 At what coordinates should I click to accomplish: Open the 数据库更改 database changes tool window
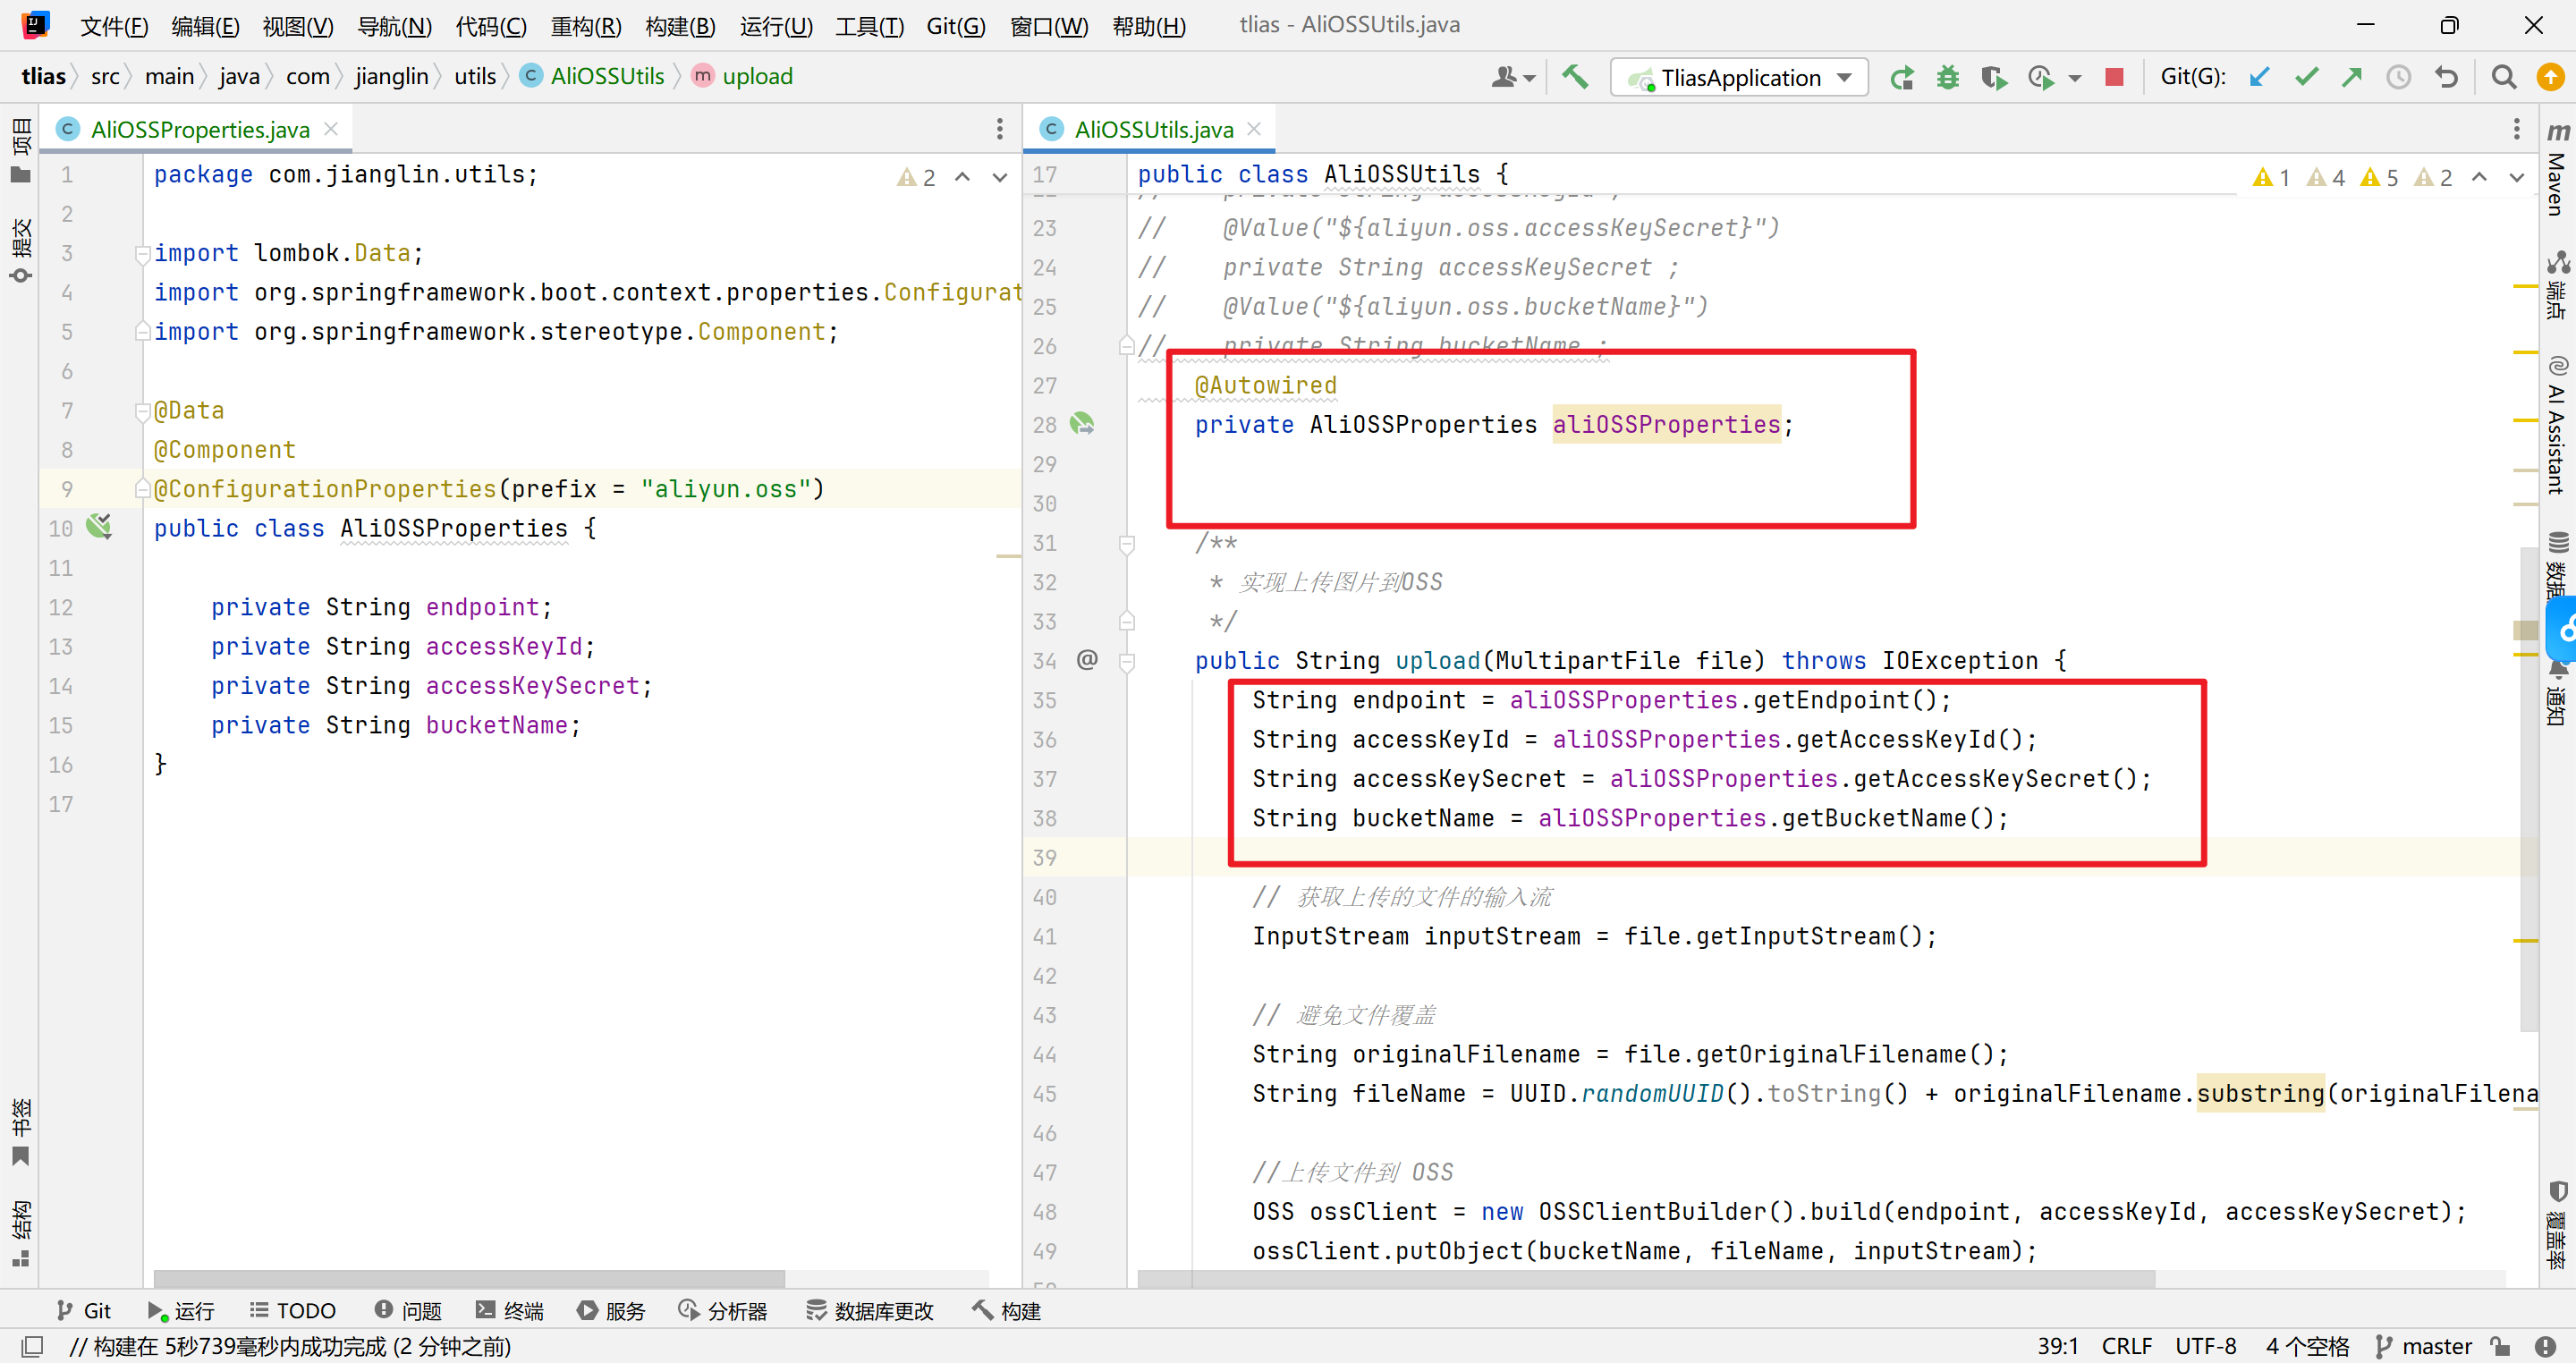tap(870, 1310)
